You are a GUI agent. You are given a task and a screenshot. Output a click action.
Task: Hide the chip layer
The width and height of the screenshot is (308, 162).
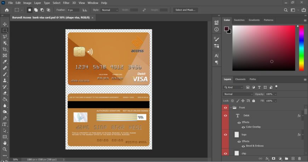tap(225, 154)
